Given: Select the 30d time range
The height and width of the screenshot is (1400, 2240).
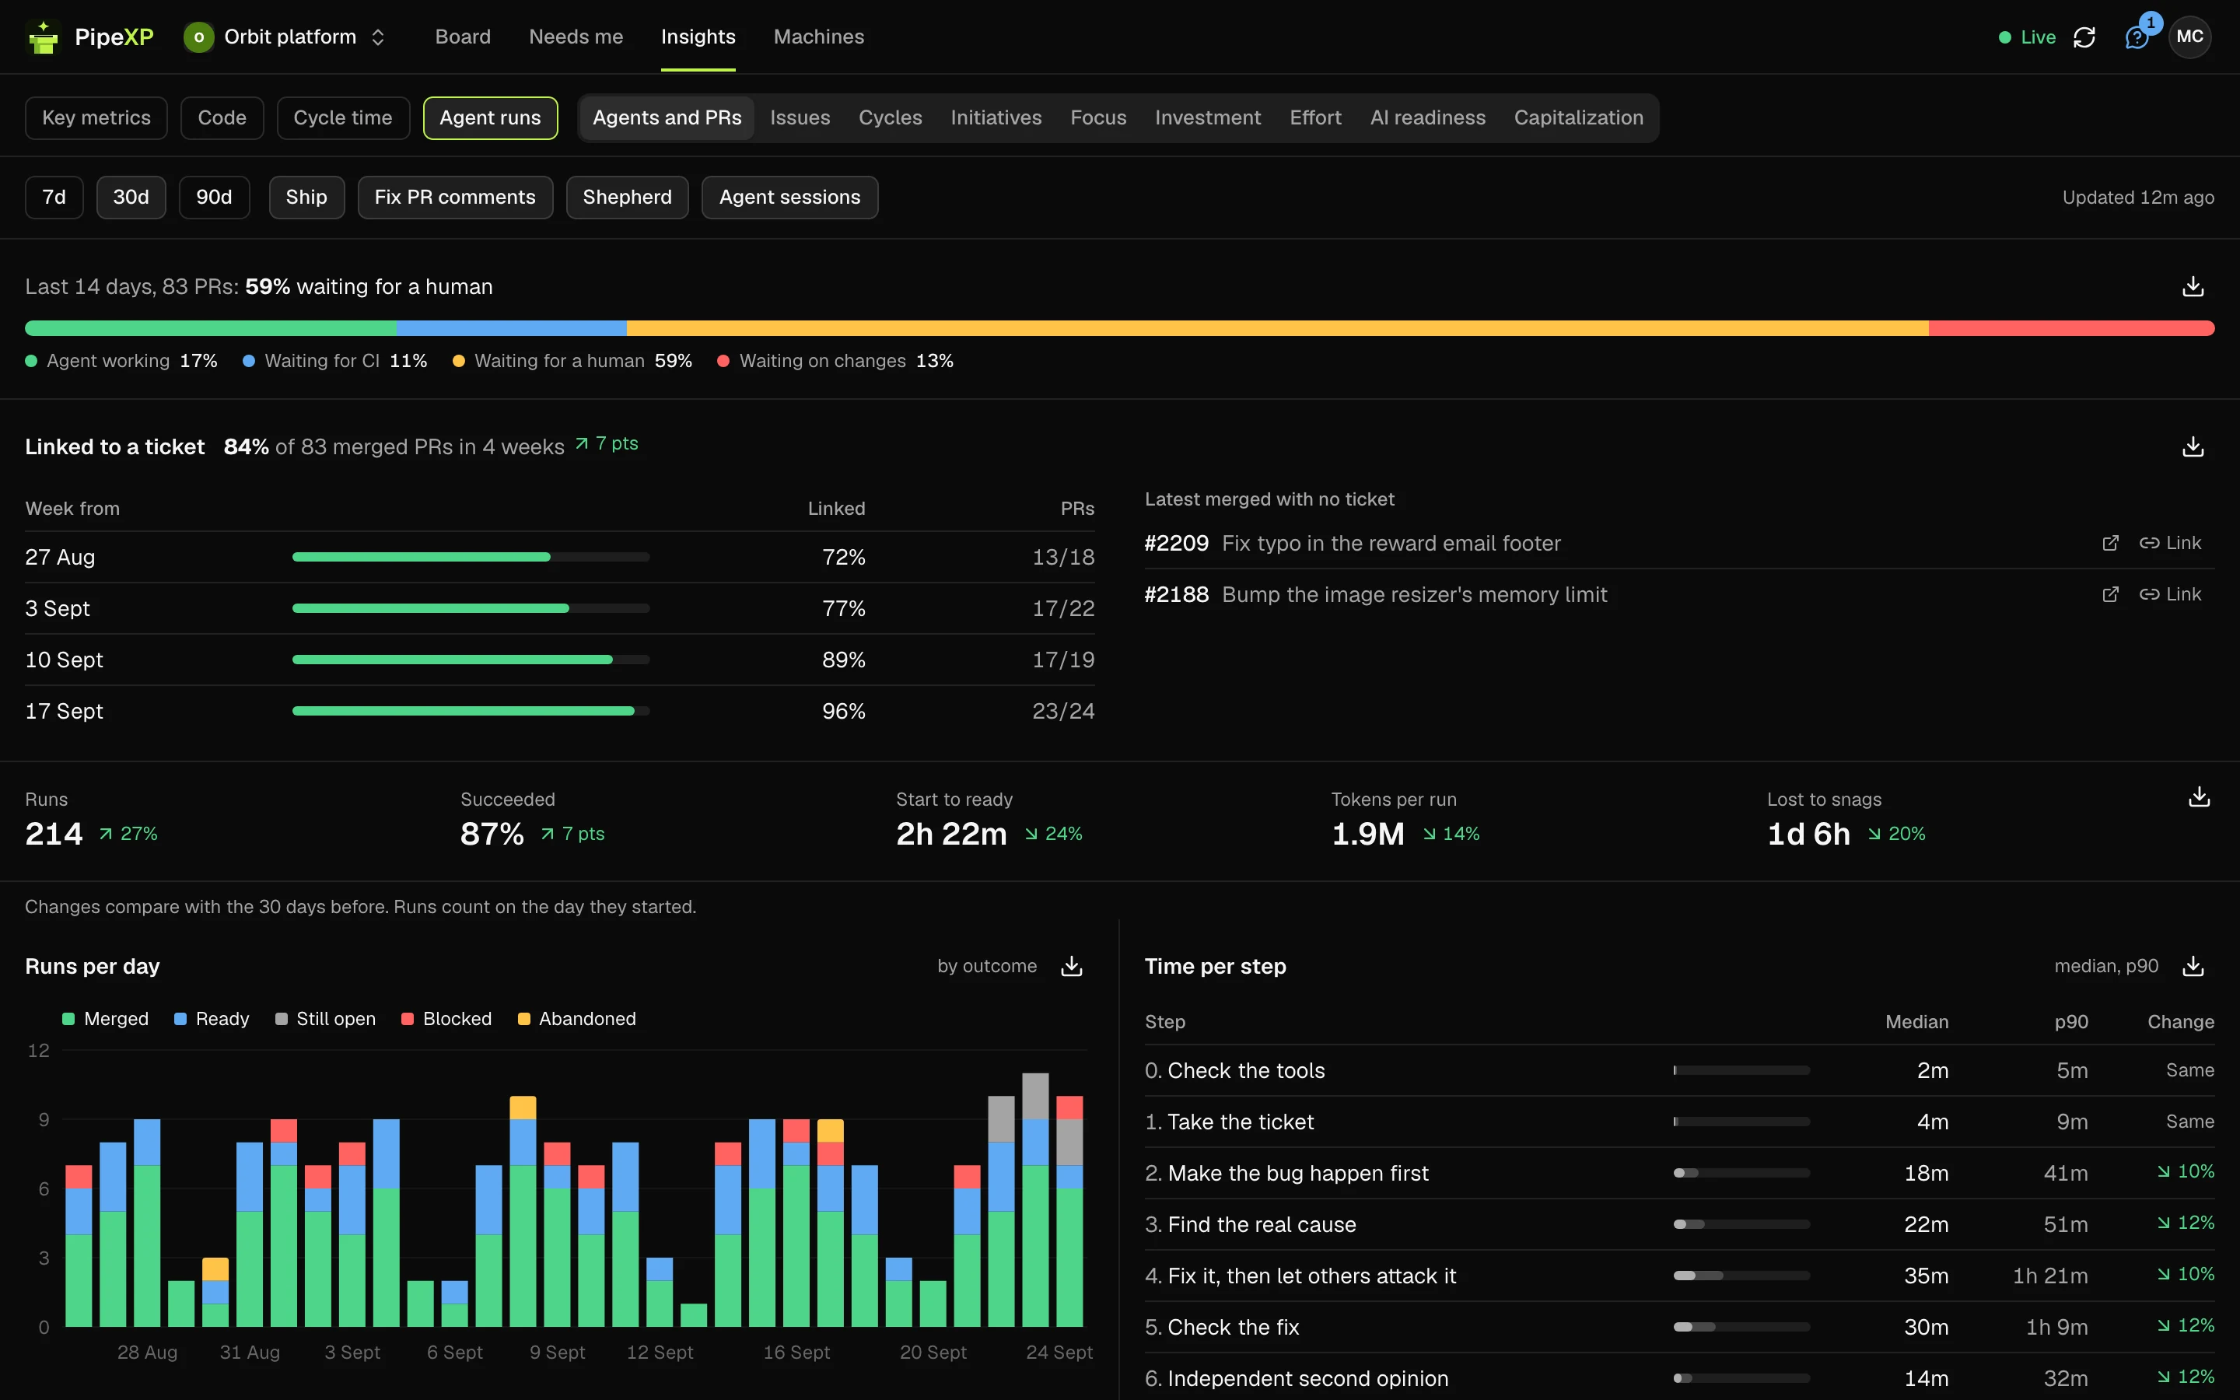Looking at the screenshot, I should (131, 198).
